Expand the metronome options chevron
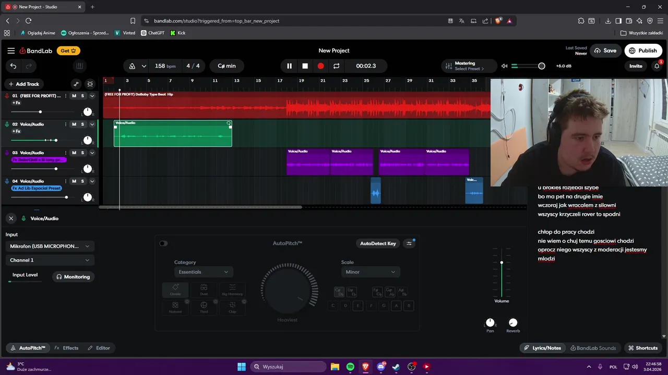Viewport: 668px width, 375px height. 144,66
